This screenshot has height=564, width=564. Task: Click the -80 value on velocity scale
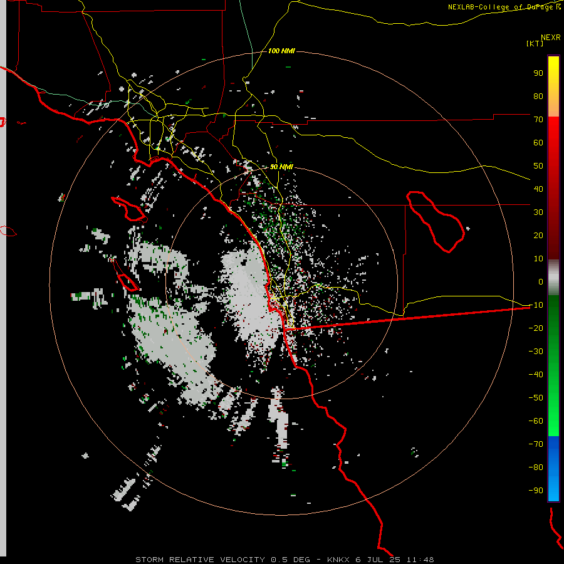point(536,467)
